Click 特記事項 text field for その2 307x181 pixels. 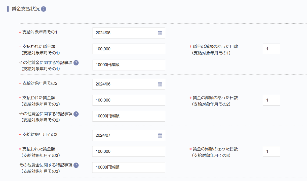(129, 116)
